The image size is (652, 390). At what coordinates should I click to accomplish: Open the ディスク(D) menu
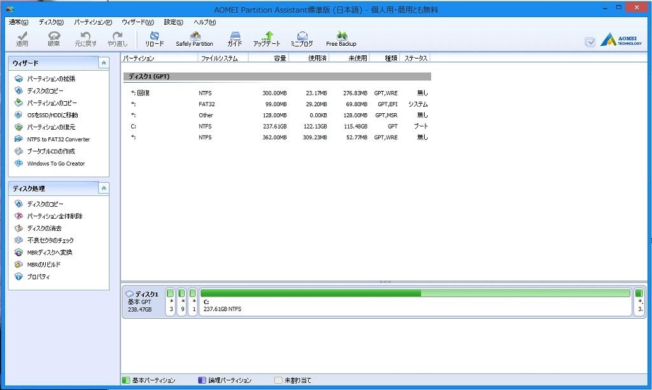pos(51,22)
